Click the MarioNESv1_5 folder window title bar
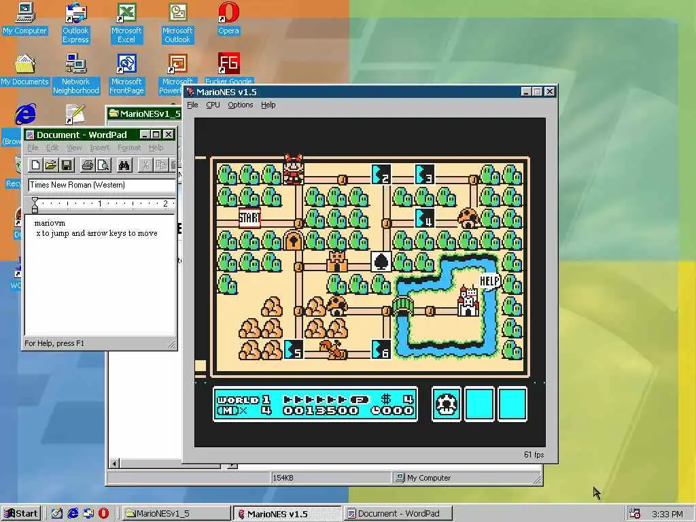 (x=144, y=114)
